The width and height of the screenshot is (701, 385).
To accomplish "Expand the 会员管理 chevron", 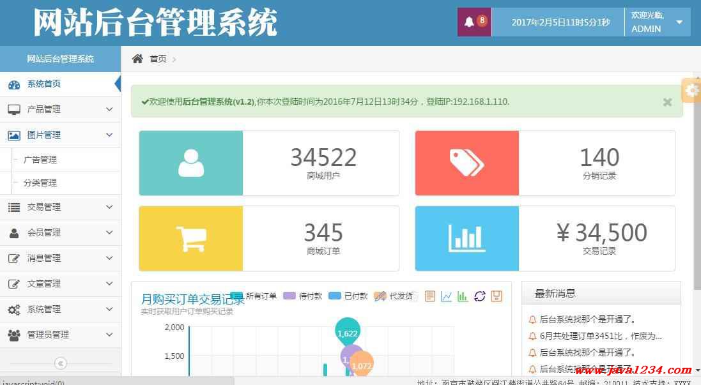I will tap(109, 232).
